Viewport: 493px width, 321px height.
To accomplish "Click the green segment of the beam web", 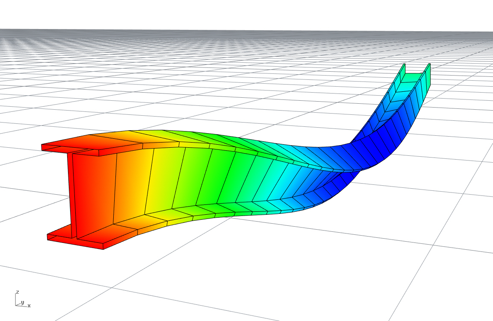I will (214, 179).
